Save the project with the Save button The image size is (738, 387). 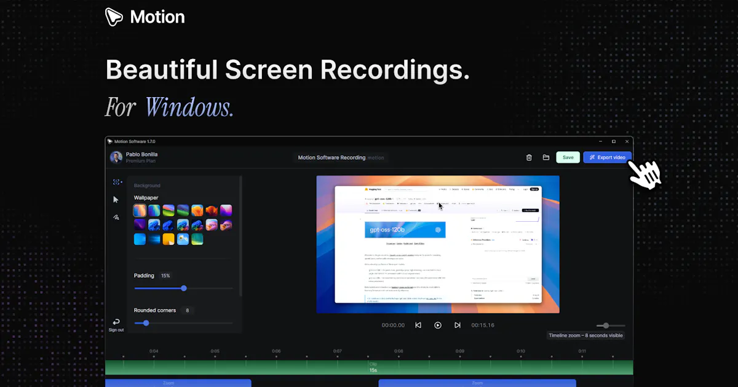point(568,157)
